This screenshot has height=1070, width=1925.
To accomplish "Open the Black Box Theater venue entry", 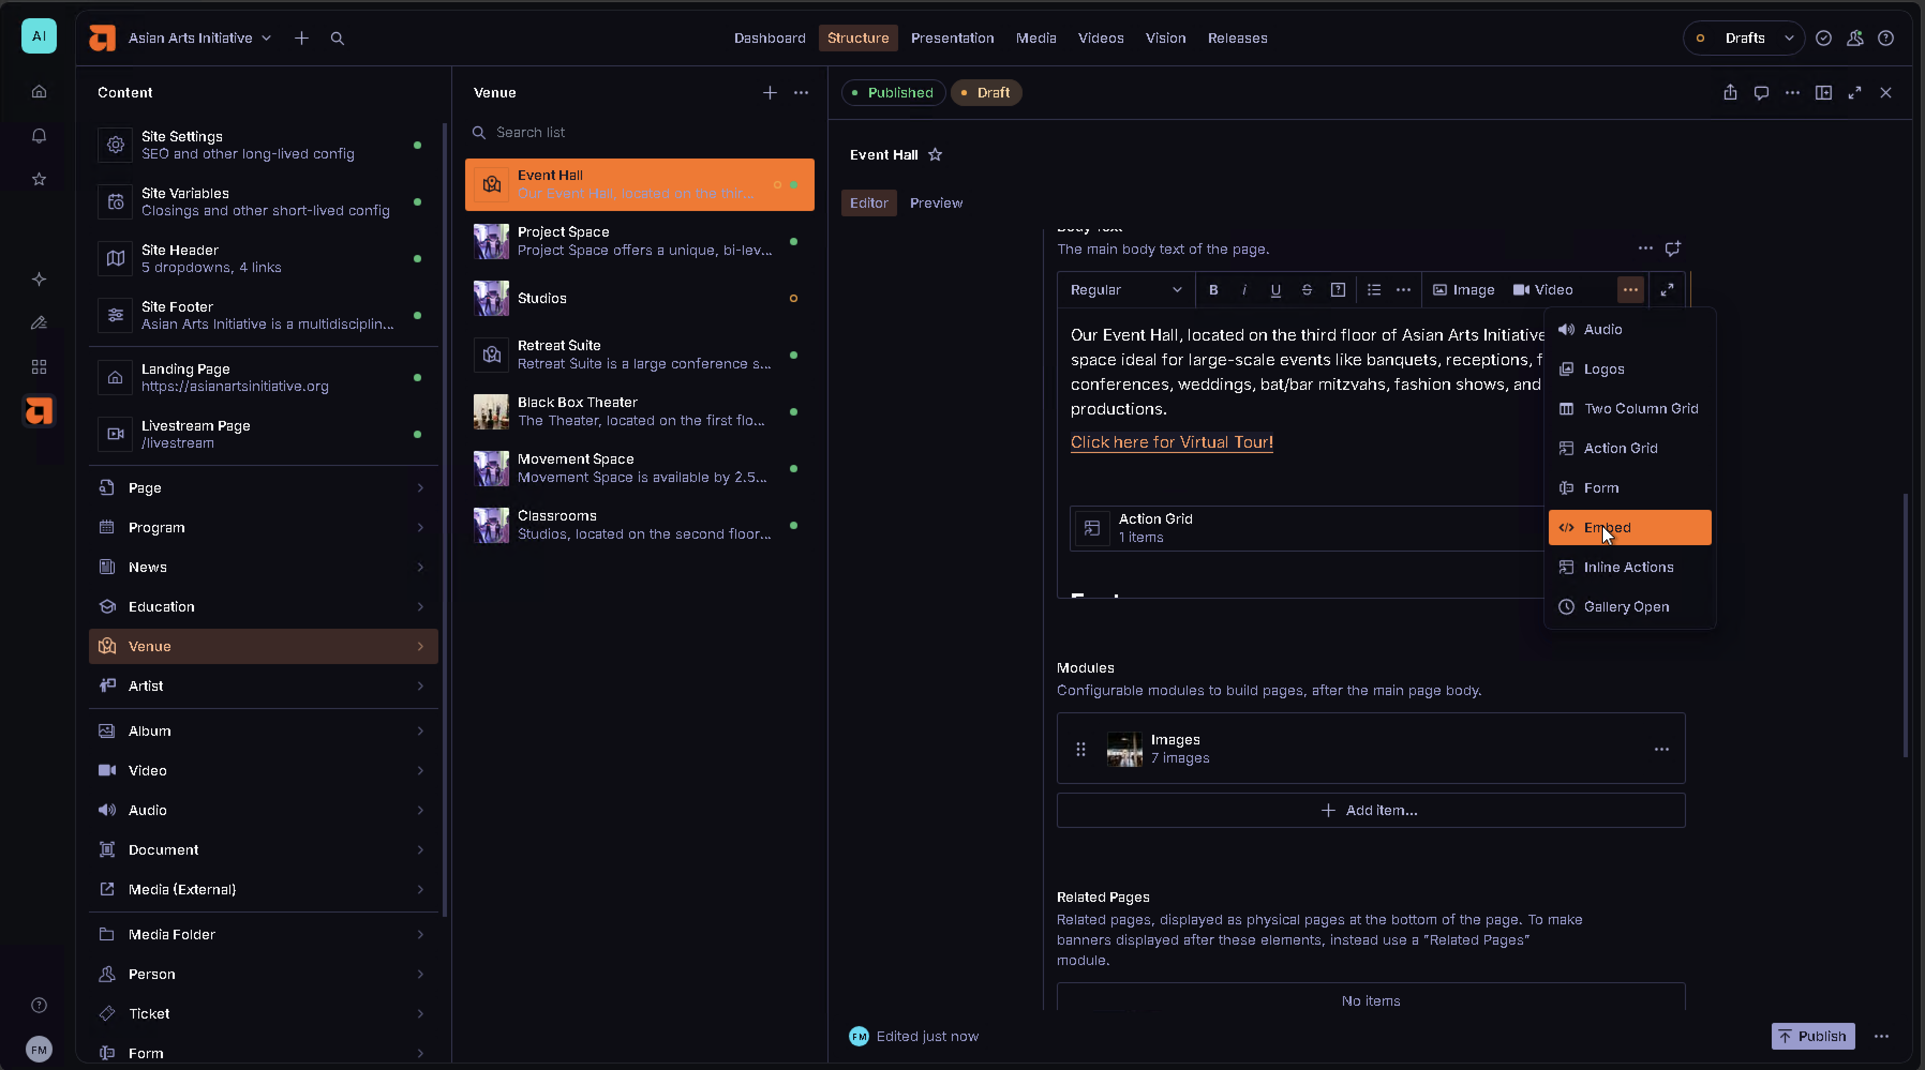I will pos(640,411).
